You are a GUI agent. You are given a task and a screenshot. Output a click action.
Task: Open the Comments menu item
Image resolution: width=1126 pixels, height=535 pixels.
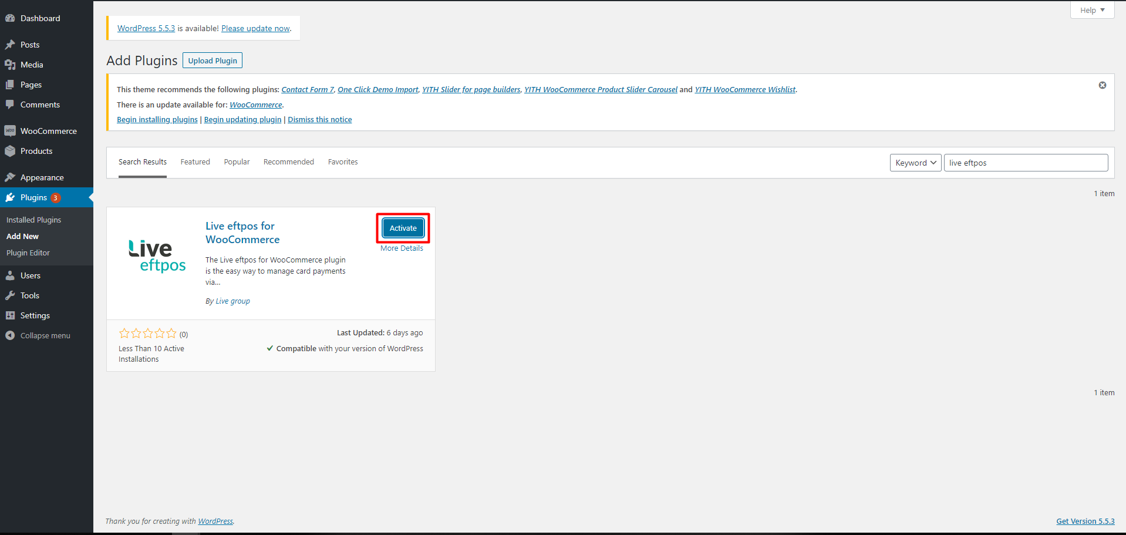coord(46,105)
